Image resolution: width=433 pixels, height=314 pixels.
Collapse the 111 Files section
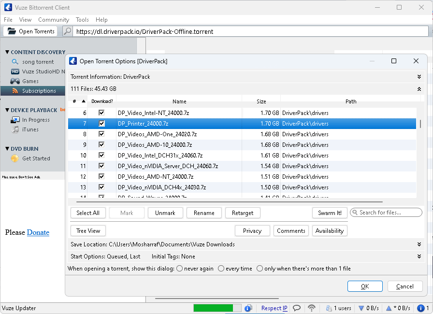[x=419, y=89]
